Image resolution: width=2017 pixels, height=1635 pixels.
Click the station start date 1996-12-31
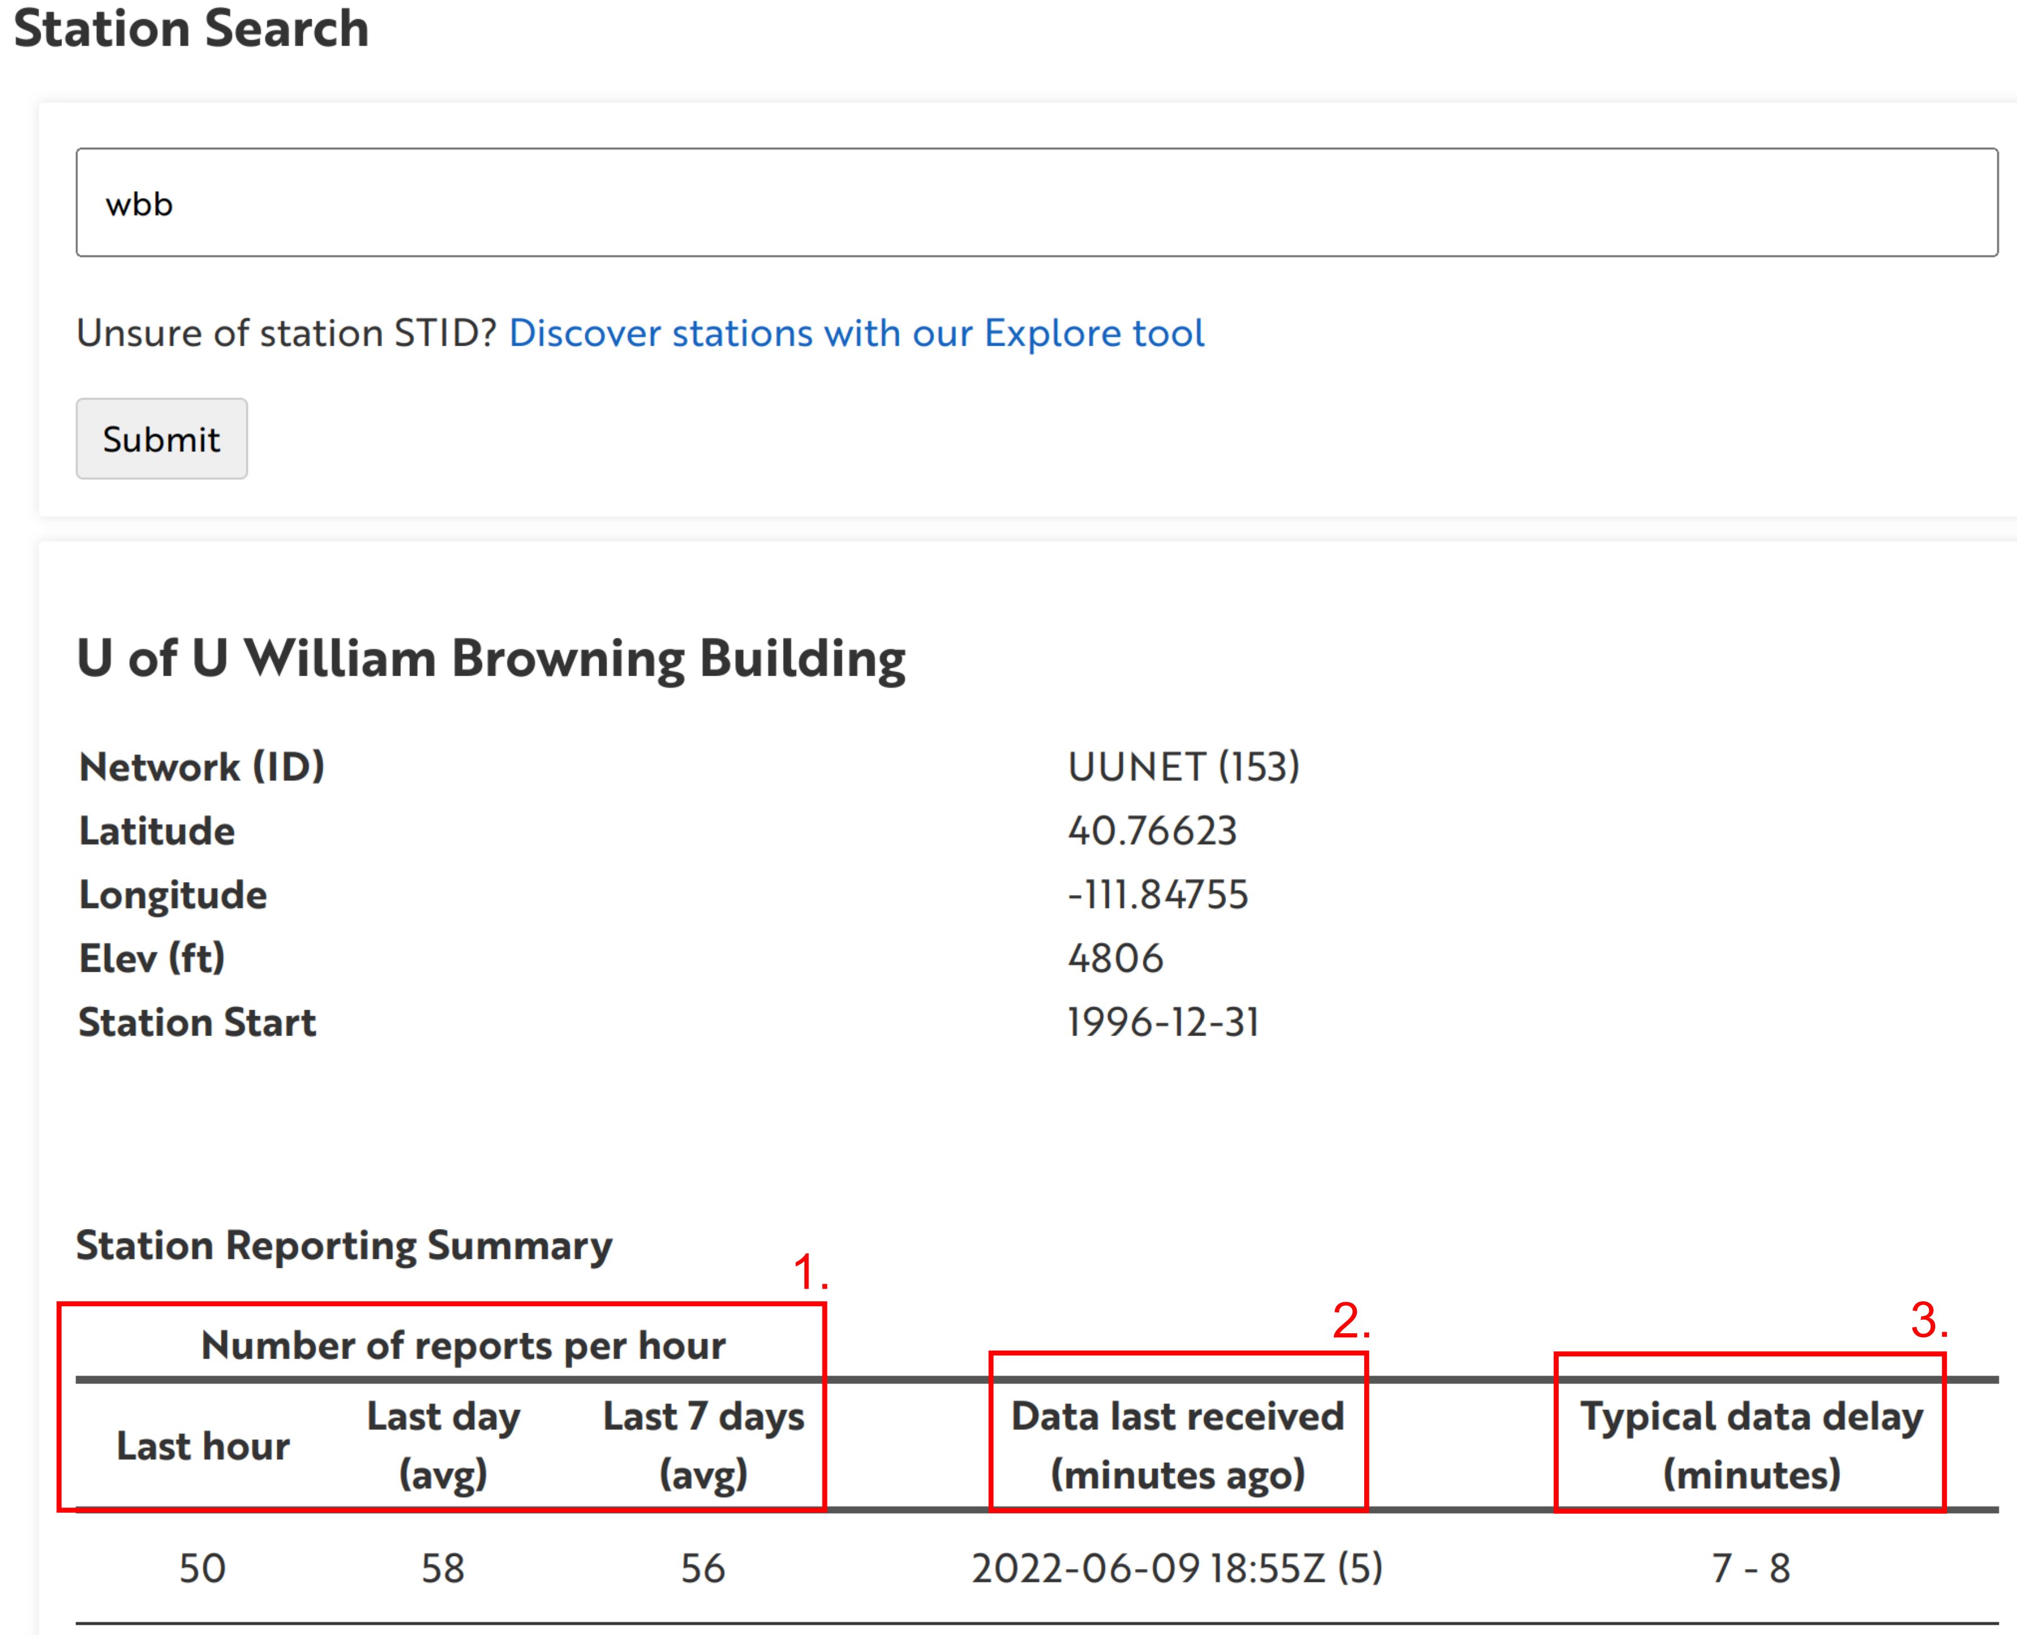(x=1164, y=1022)
